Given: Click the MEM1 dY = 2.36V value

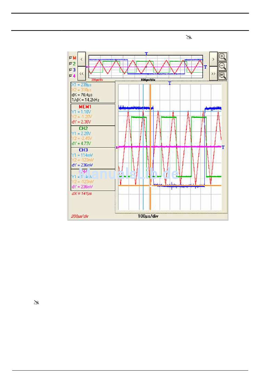Looking at the screenshot, I should tap(81, 122).
